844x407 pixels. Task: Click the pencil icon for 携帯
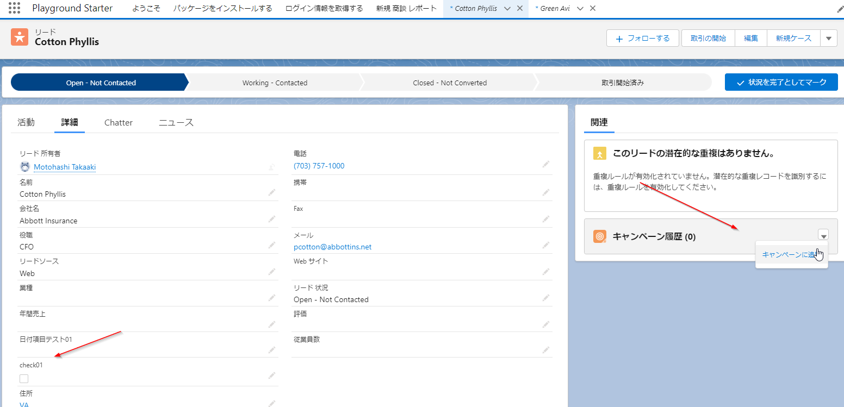click(x=545, y=192)
